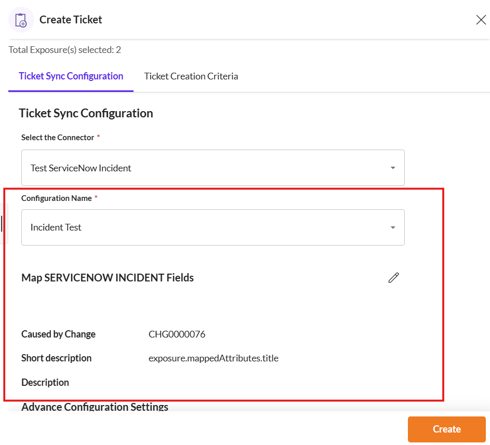Select the Ticket Sync Configuration tab
Screen dimensions: 490x445
tap(71, 76)
